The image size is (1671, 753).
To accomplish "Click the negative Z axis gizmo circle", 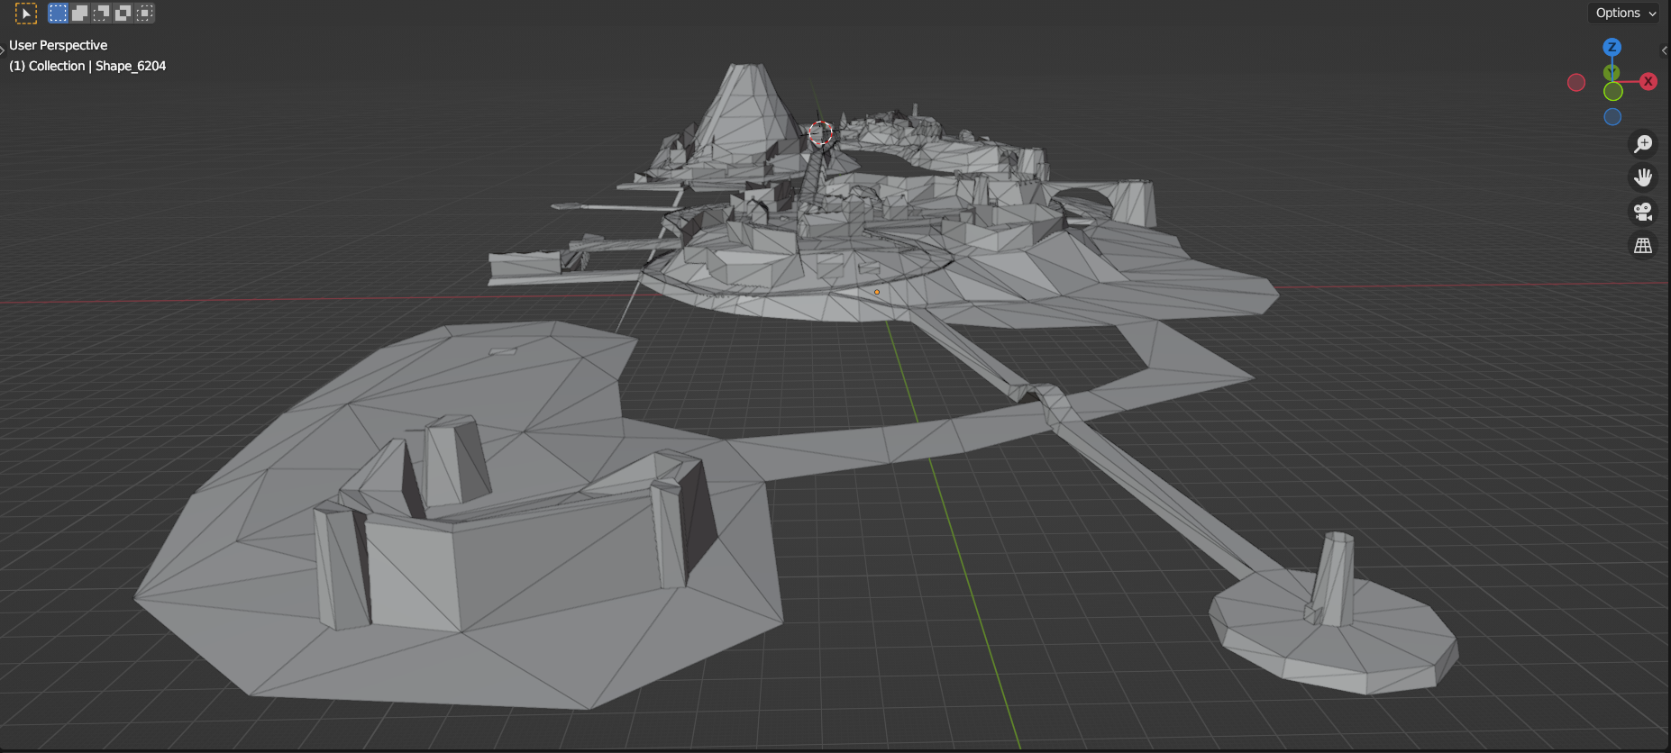I will click(x=1612, y=117).
